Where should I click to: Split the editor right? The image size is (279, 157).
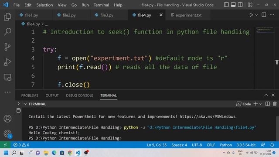pyautogui.click(x=264, y=15)
